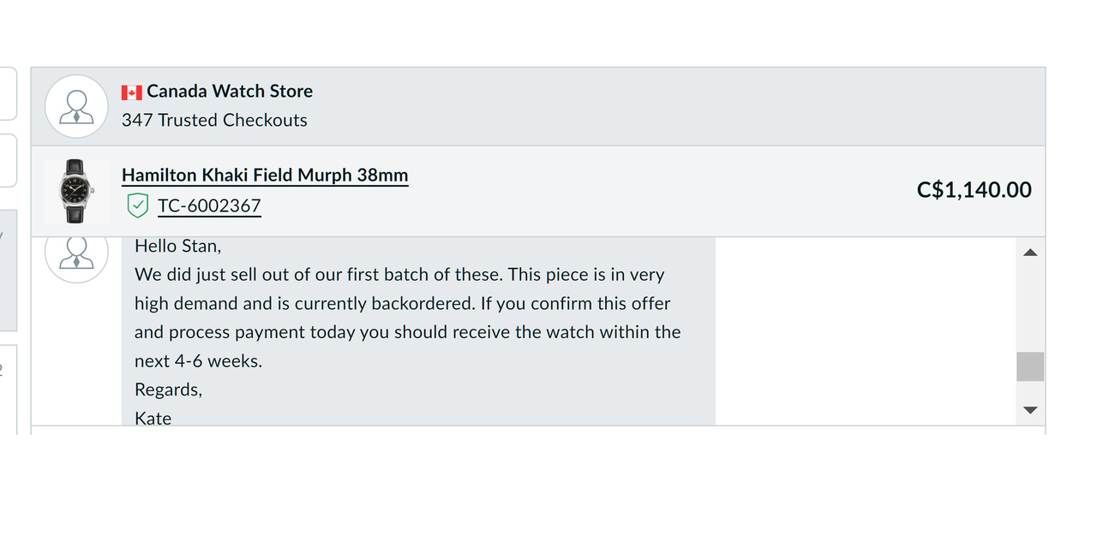Select the gray highlighted conversation at left edge
The height and width of the screenshot is (547, 1097).
coord(8,271)
